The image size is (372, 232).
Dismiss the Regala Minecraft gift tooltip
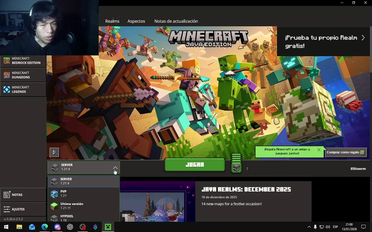(x=319, y=150)
